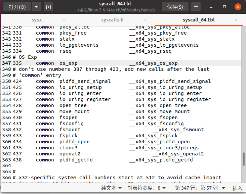Select the syscall_64.tbl tab
The image size is (246, 194).
(198, 20)
